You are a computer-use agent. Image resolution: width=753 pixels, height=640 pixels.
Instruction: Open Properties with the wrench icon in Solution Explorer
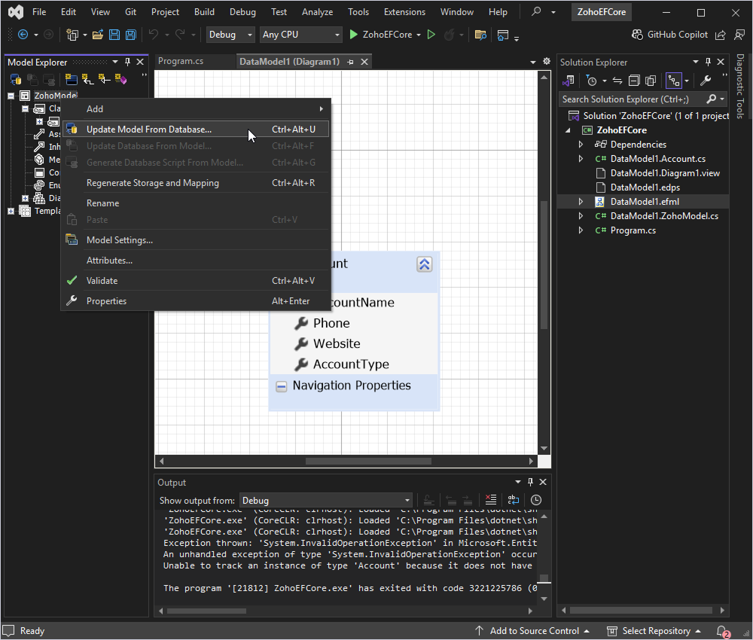click(706, 80)
